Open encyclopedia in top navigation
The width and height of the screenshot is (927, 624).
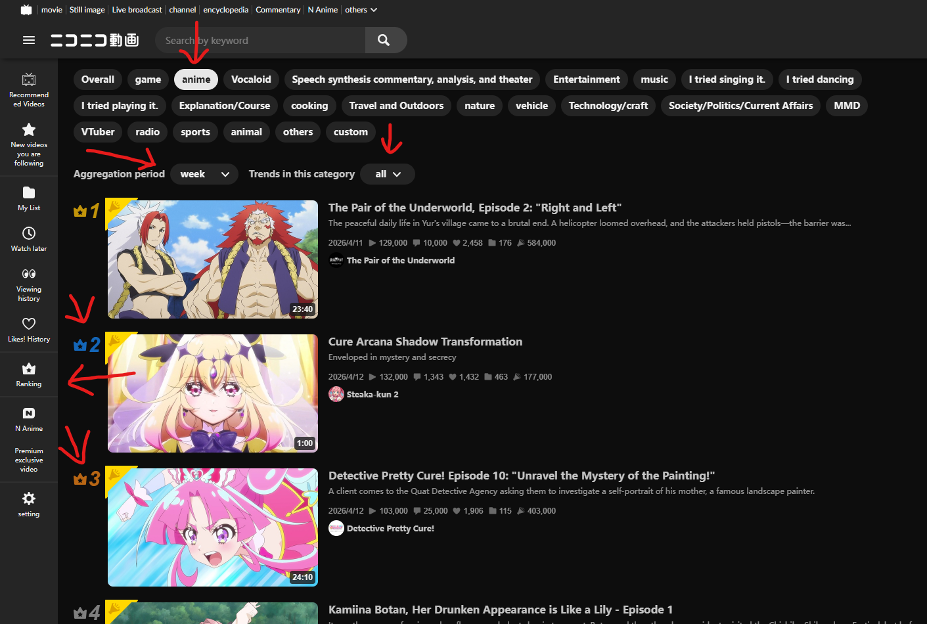[226, 10]
